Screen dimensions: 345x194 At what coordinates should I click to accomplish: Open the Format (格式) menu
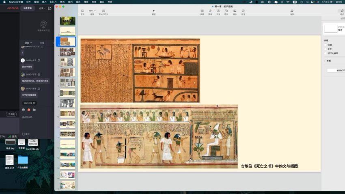(x=62, y=2)
